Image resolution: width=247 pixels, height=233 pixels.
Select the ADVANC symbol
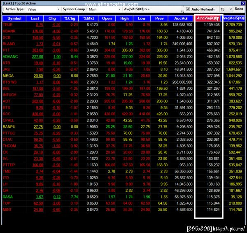tap(10, 56)
